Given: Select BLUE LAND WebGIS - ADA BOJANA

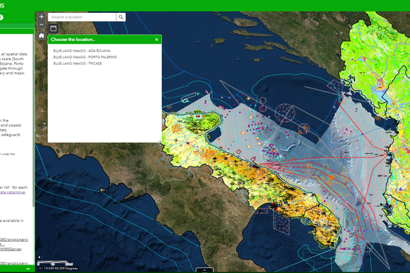Looking at the screenshot, I should tap(82, 51).
